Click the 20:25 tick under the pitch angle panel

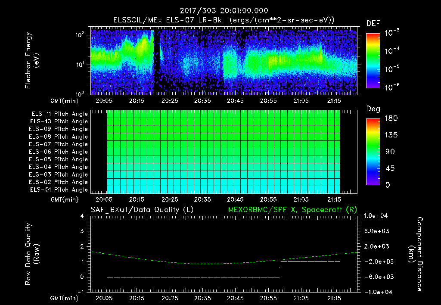coord(170,199)
